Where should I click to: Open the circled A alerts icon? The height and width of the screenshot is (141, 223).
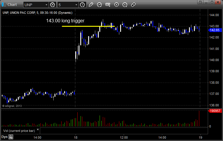pos(125,5)
